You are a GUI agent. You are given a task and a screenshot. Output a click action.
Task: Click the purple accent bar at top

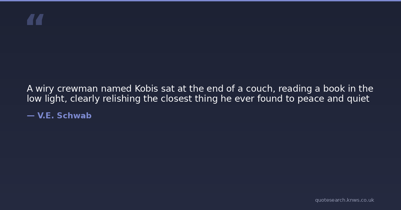(x=200, y=1)
